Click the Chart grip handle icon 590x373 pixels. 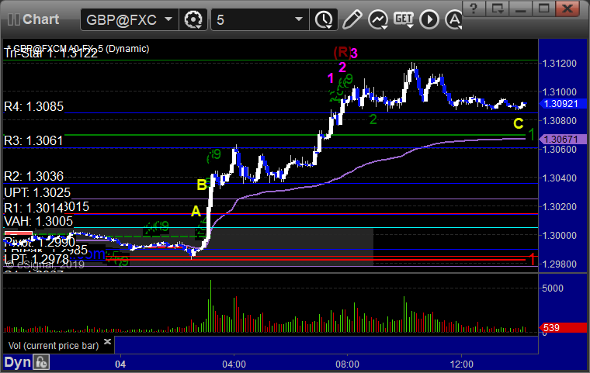13,19
